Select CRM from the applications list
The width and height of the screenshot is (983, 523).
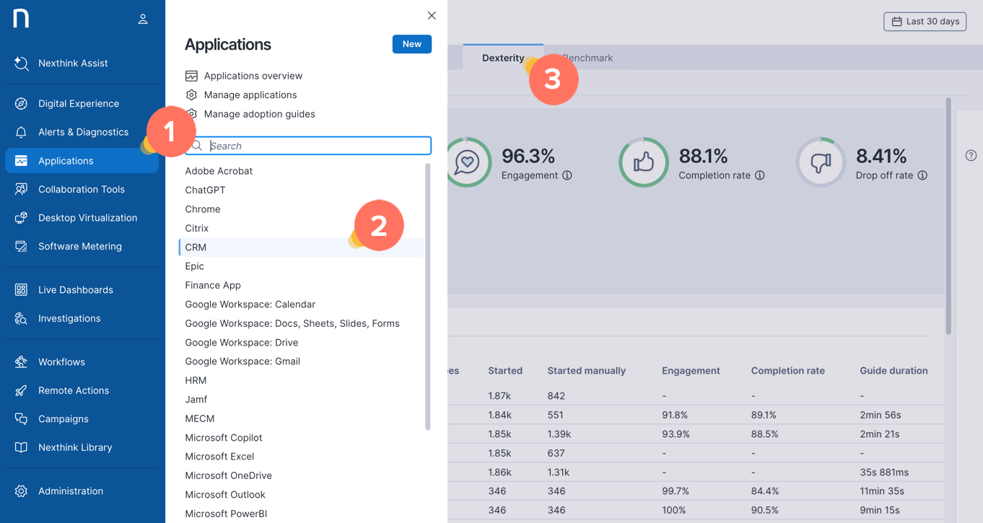pyautogui.click(x=196, y=247)
